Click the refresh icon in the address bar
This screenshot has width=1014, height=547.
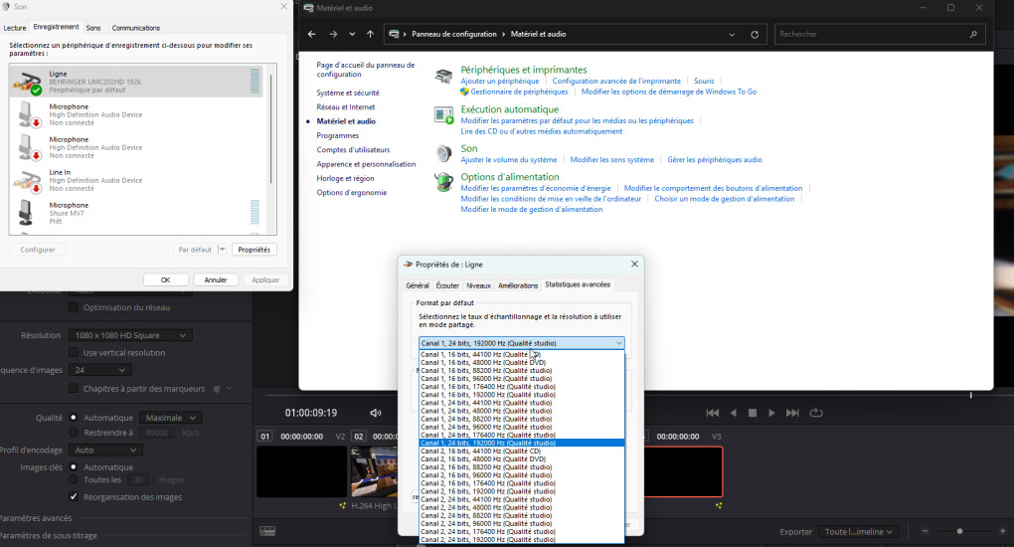click(755, 34)
